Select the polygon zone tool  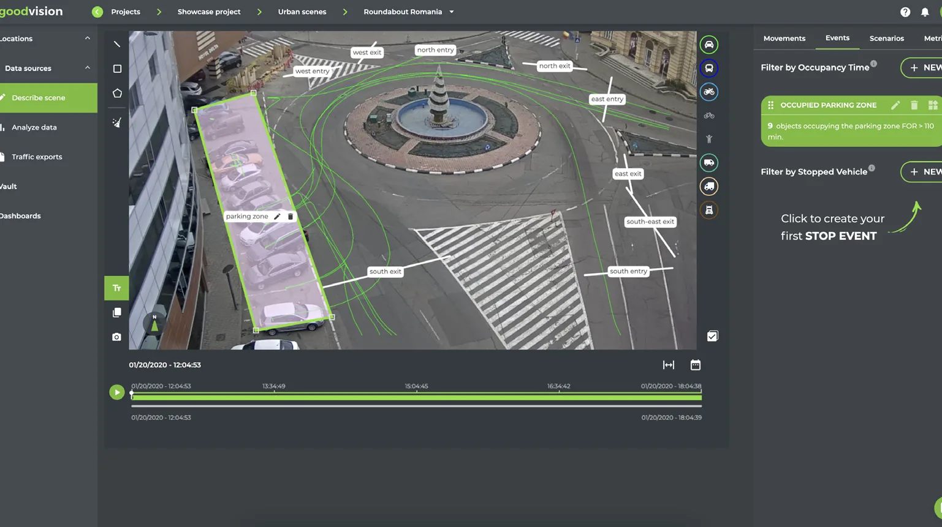click(x=117, y=93)
